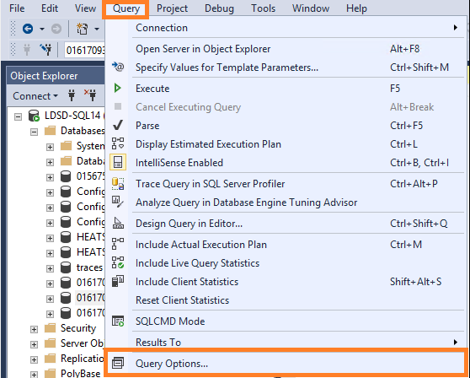Viewport: 470px width, 378px height.
Task: Toggle Include Actual Execution Plan
Action: (x=286, y=245)
